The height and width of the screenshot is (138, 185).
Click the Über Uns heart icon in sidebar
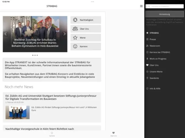coord(147,65)
